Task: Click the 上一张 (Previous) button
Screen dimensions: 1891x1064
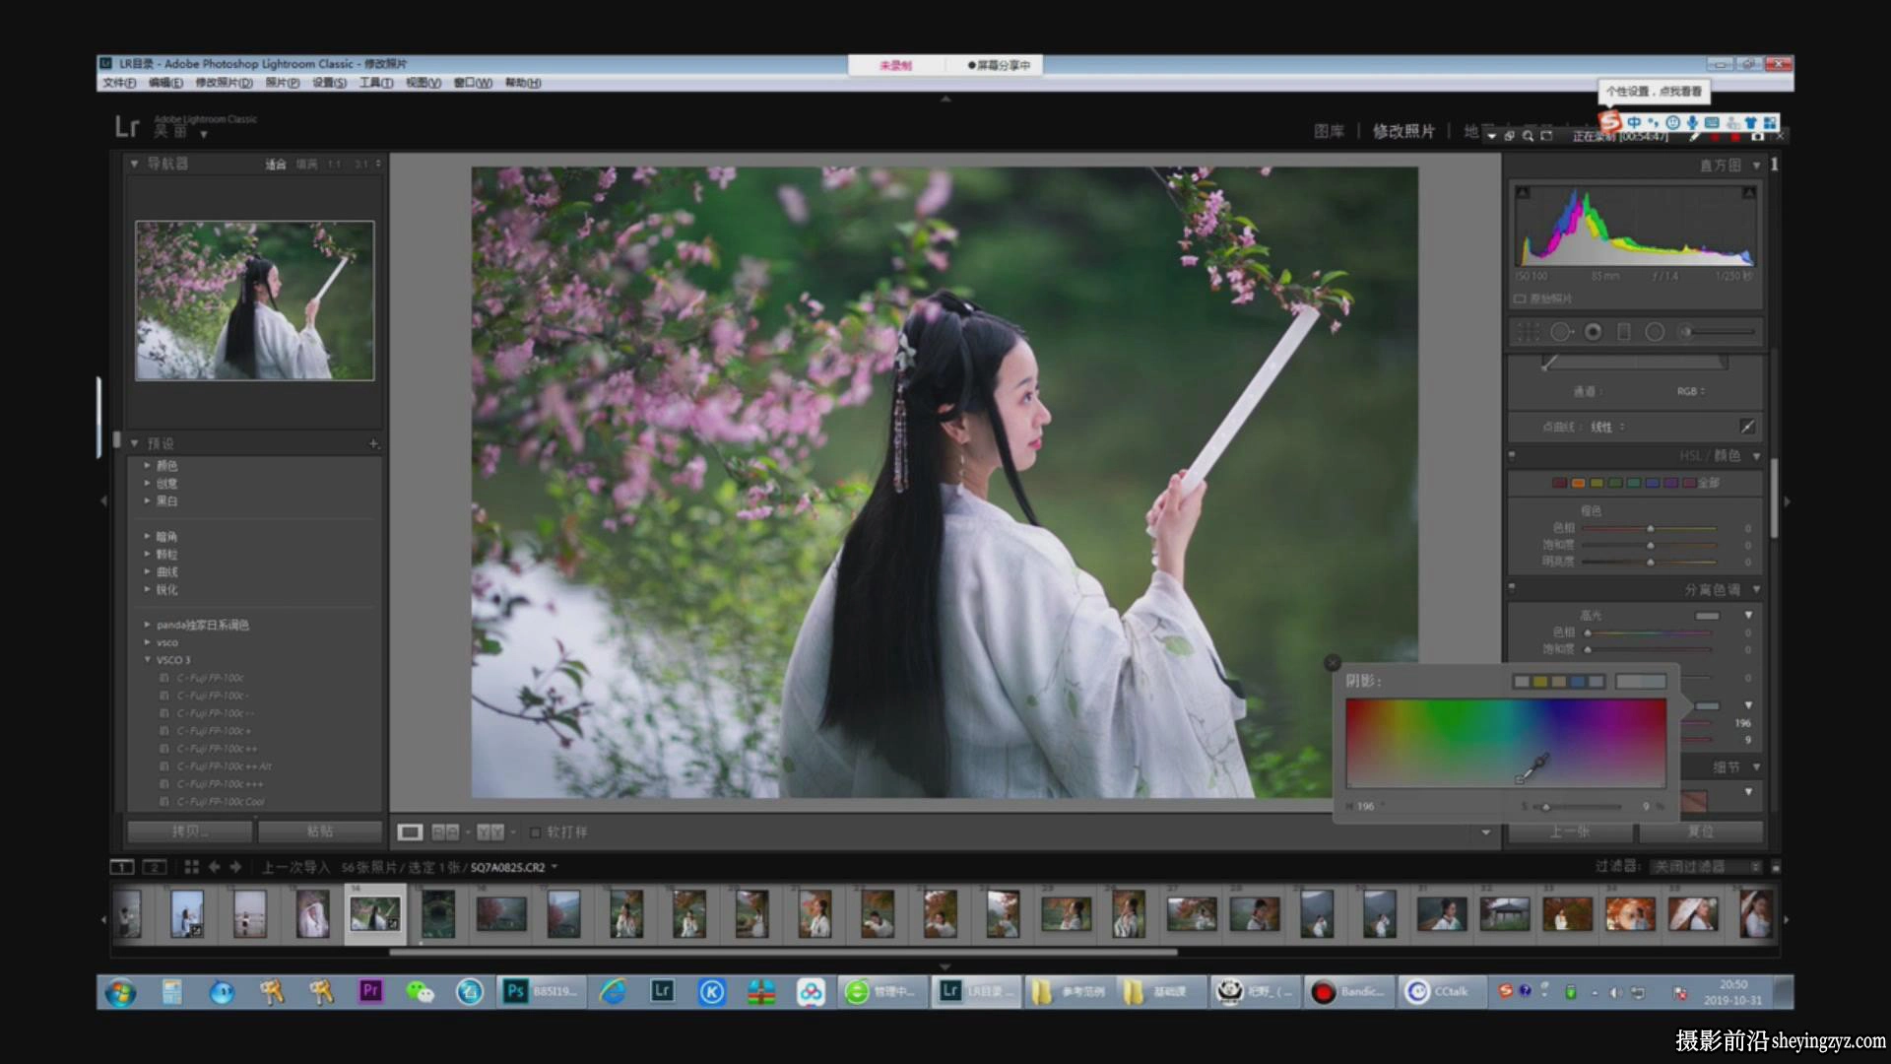Action: click(x=1570, y=831)
